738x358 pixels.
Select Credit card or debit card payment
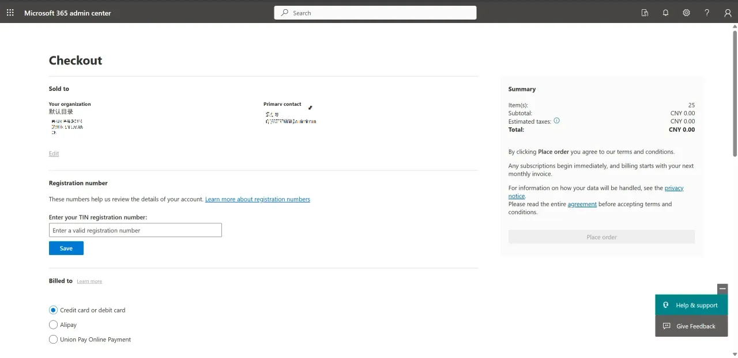(x=54, y=310)
